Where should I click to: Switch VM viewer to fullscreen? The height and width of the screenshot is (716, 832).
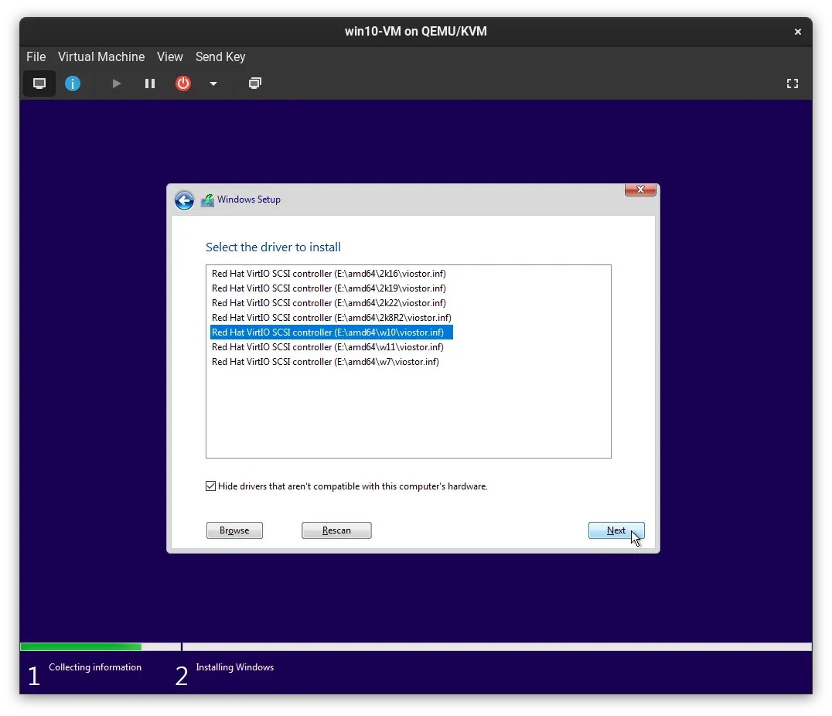pos(793,84)
